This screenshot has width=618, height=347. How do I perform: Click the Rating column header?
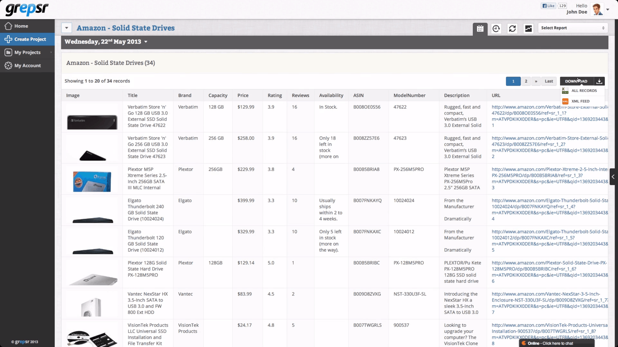point(275,95)
